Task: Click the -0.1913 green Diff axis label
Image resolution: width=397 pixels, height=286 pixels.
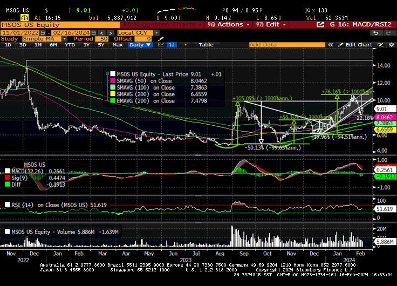Action: (x=385, y=176)
